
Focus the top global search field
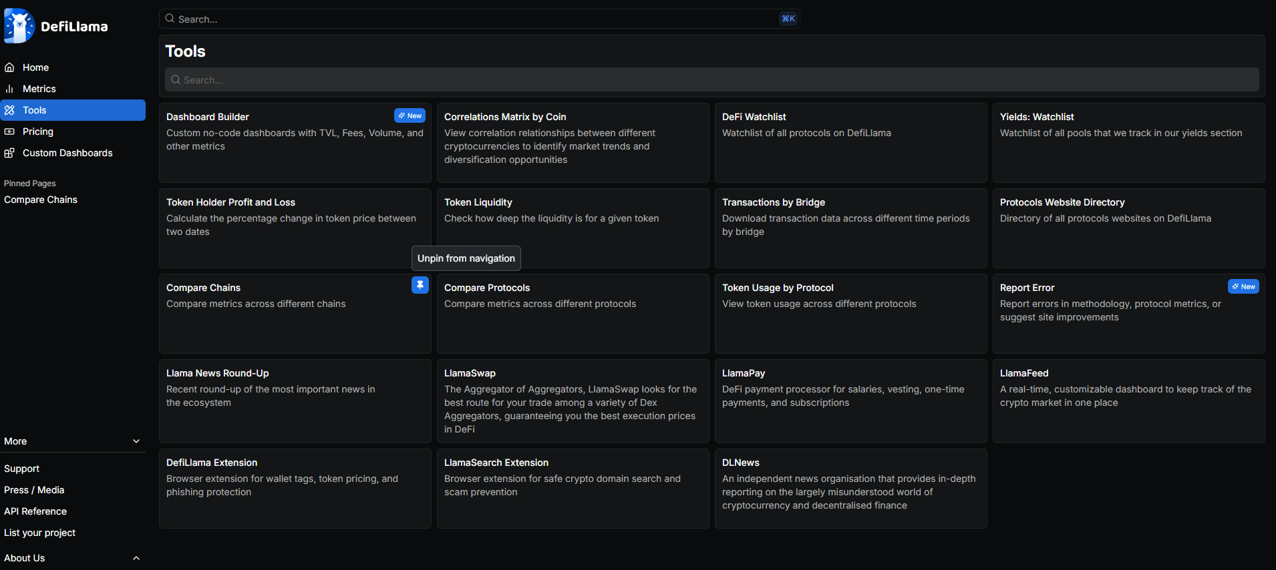coord(479,19)
